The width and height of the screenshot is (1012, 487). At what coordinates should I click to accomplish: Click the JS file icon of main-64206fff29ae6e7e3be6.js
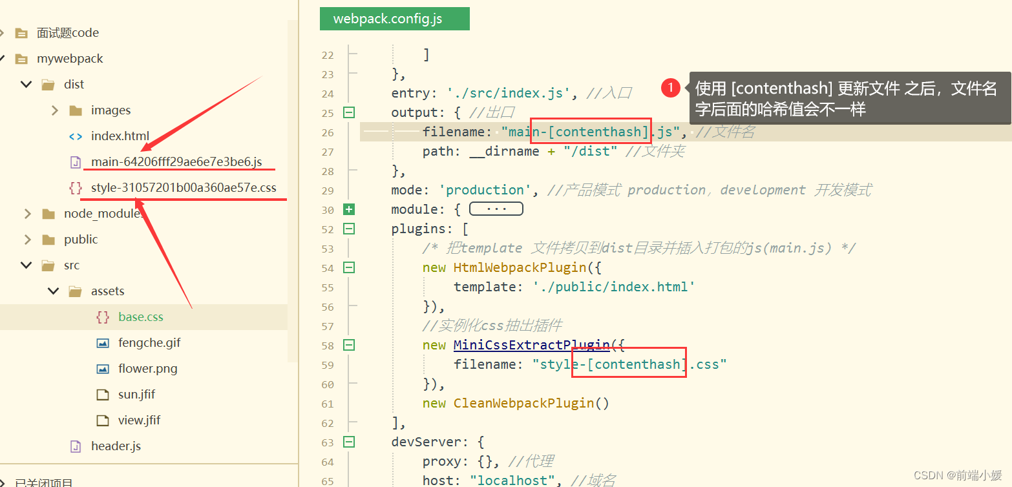[x=76, y=162]
